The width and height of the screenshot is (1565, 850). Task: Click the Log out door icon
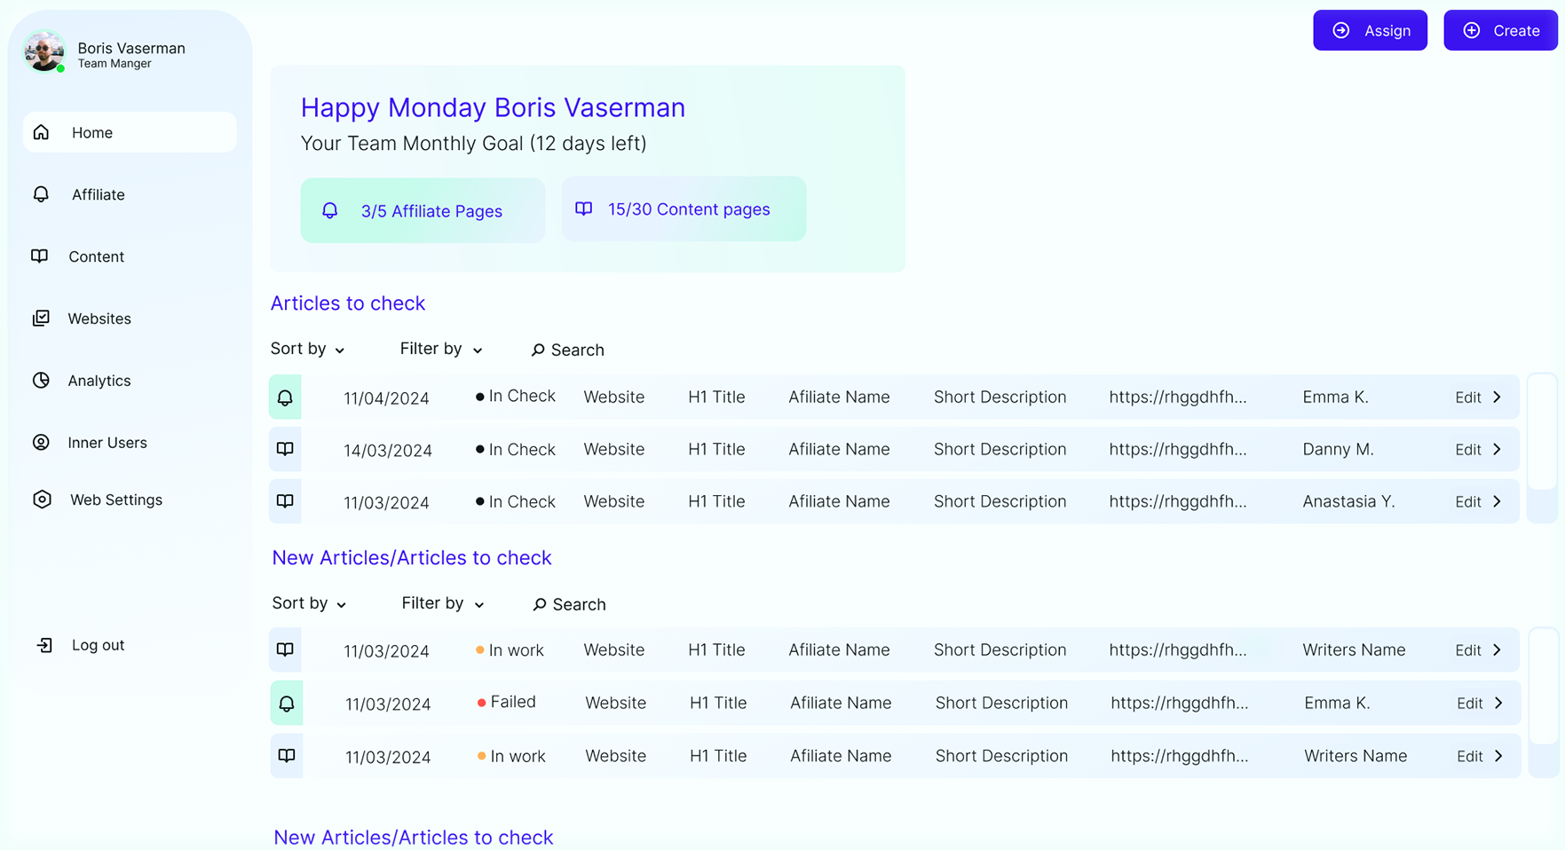pos(44,645)
